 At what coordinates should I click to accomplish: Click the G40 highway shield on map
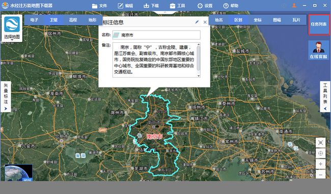[x=102, y=130]
